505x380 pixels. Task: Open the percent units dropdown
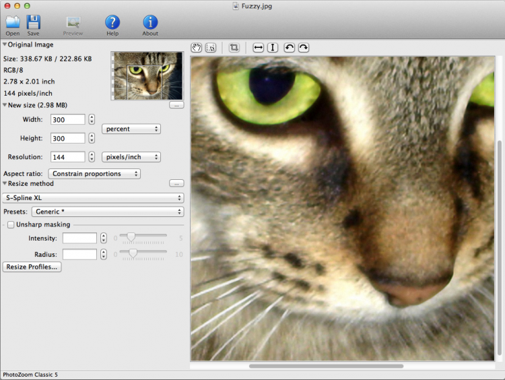pos(131,129)
